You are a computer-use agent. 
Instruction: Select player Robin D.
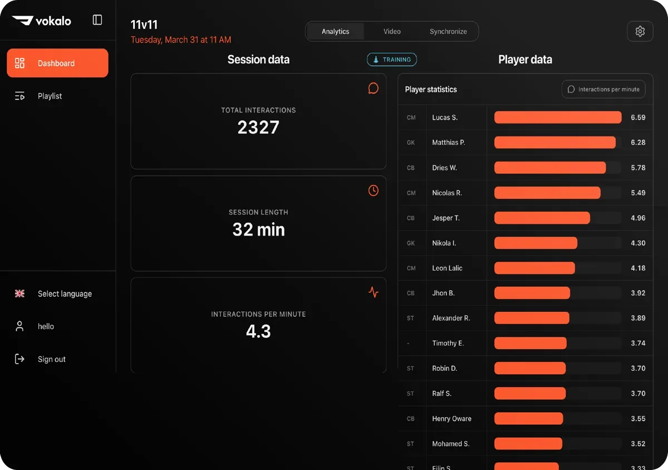pos(445,368)
